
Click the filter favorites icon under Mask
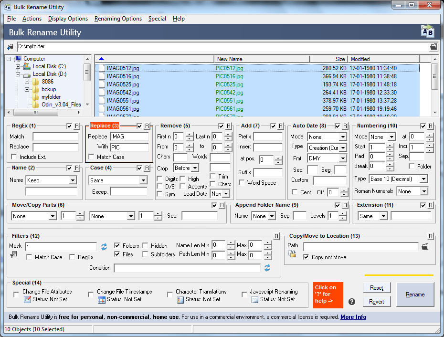(x=13, y=254)
